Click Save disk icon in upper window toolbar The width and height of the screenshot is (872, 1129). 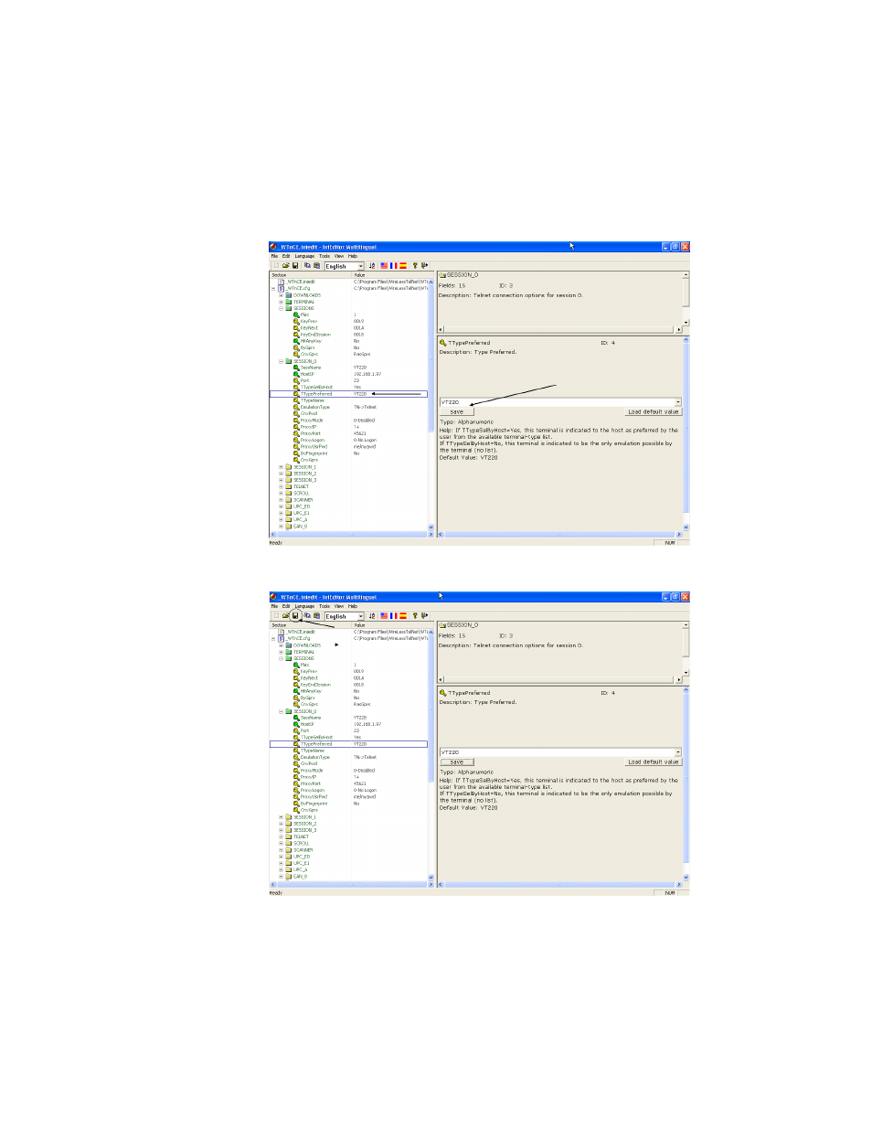[295, 266]
